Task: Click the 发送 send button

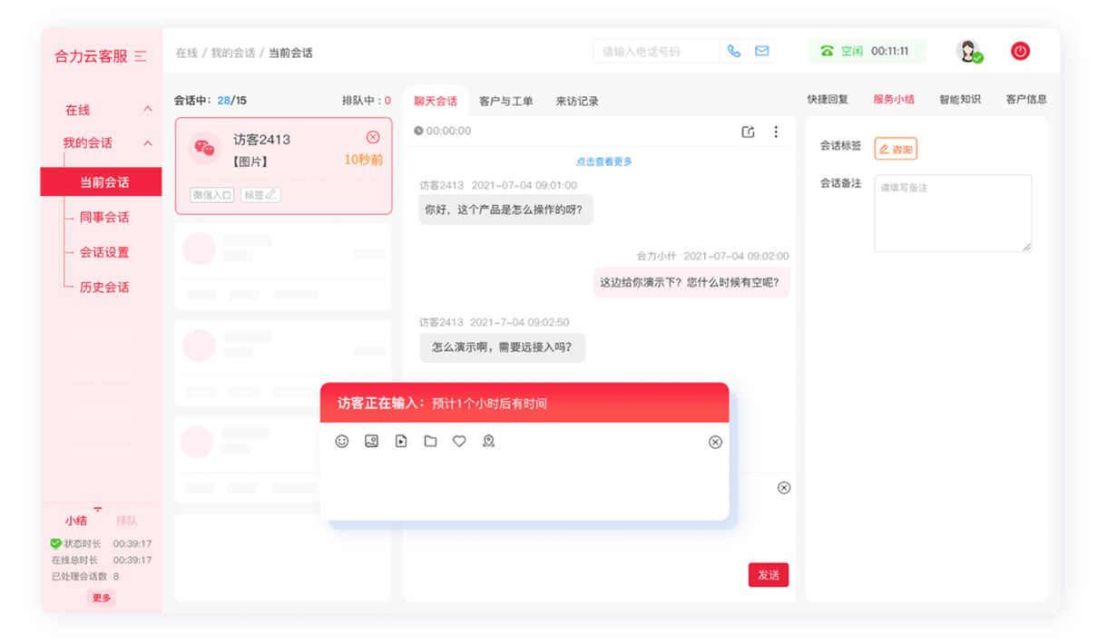Action: pyautogui.click(x=769, y=575)
